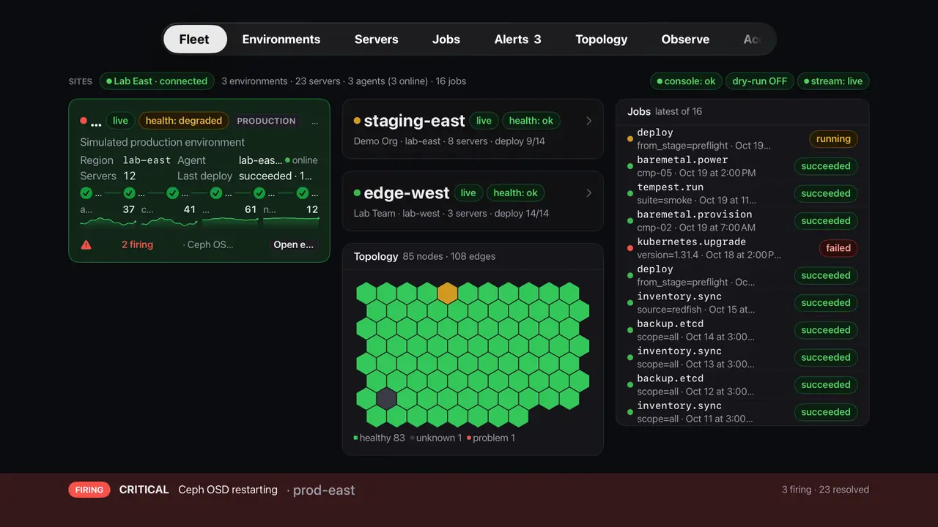
Task: Click the sparkline chart under value 37
Action: point(108,221)
